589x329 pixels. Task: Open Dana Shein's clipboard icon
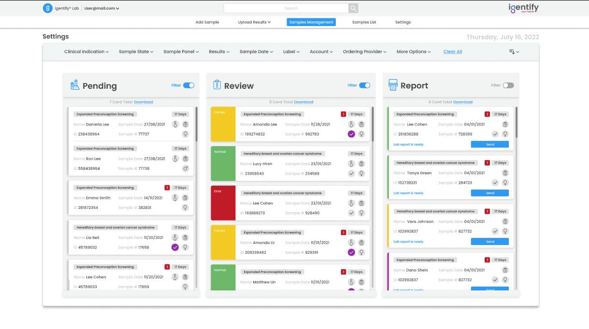pyautogui.click(x=505, y=270)
